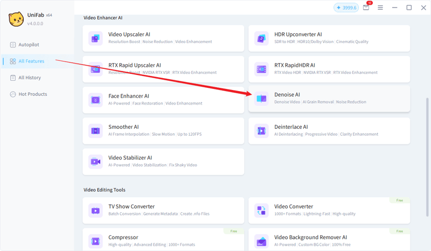The image size is (431, 251).
Task: Select the Denoise AI card
Action: (329, 99)
